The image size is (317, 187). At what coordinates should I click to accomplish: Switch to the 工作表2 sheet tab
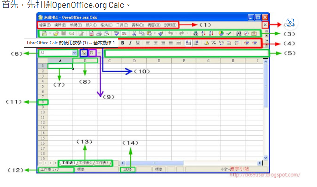click(85, 163)
